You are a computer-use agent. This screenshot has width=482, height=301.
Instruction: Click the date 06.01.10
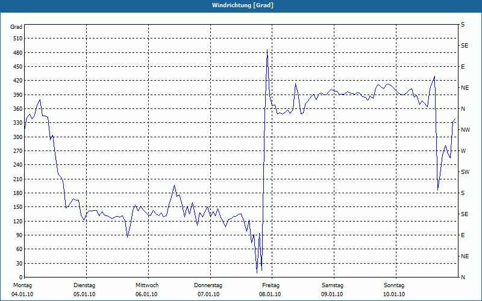click(146, 294)
